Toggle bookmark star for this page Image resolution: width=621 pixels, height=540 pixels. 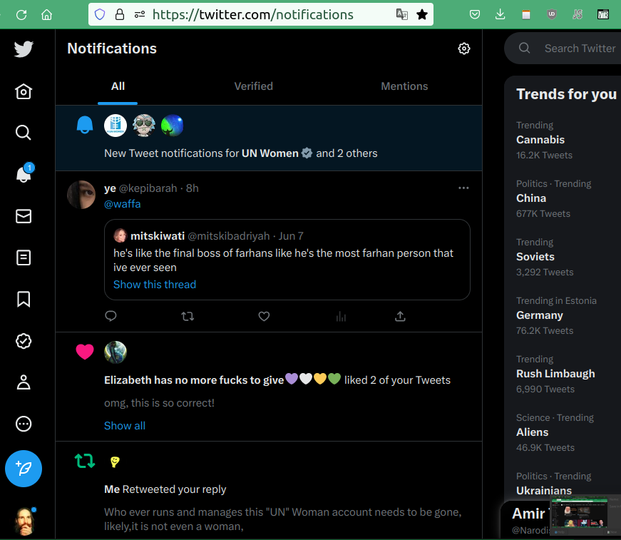coord(422,15)
